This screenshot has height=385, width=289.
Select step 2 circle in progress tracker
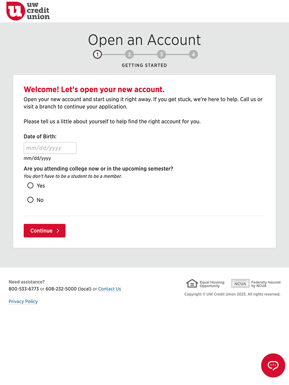(x=129, y=54)
